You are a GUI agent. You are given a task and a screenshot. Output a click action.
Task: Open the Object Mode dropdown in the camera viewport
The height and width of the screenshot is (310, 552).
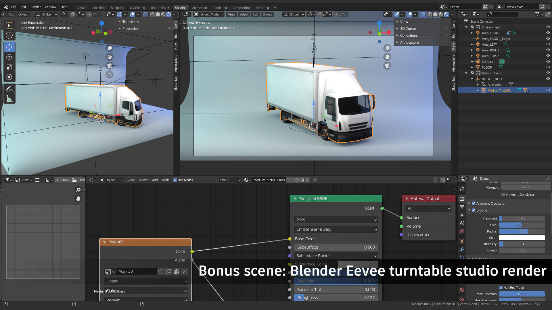click(209, 14)
